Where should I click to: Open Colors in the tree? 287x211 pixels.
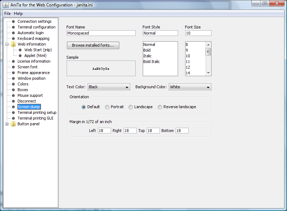pos(23,84)
